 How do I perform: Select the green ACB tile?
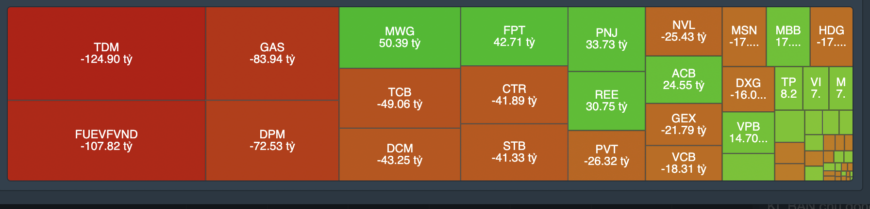pyautogui.click(x=684, y=79)
